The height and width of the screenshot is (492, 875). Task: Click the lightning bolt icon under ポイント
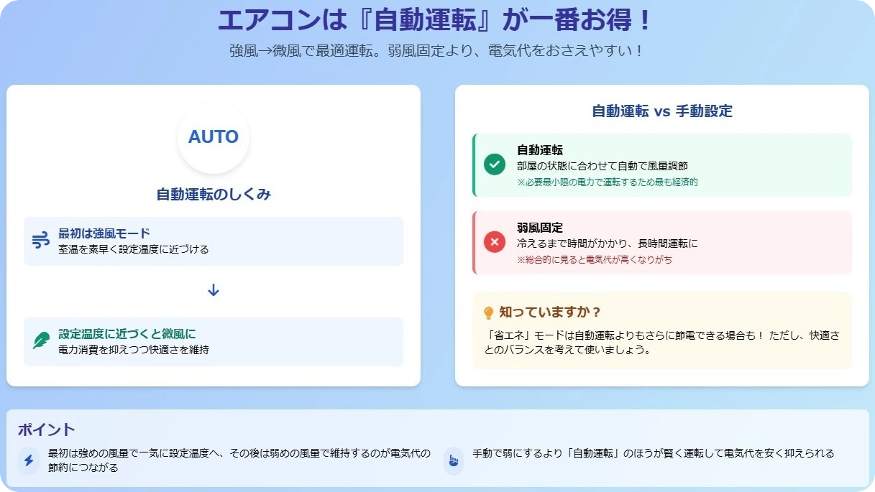pyautogui.click(x=29, y=460)
